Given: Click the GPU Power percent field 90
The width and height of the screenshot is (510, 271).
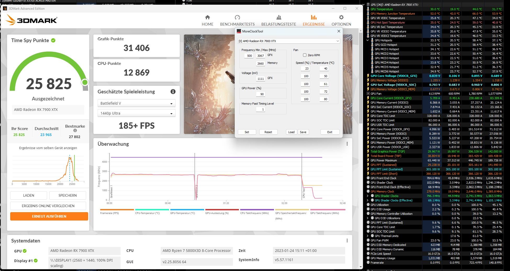Looking at the screenshot, I should (260, 94).
